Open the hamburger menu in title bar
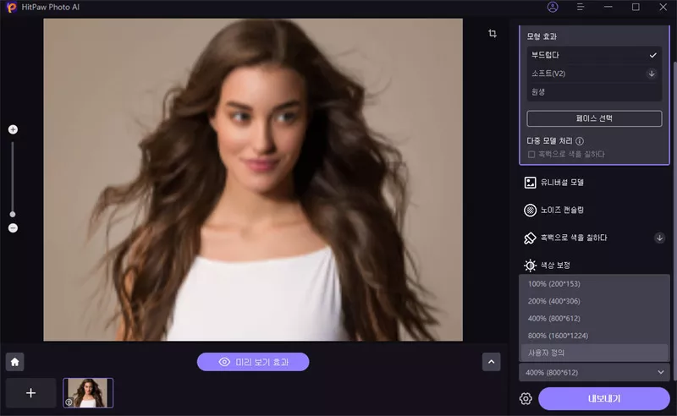This screenshot has width=677, height=416. [581, 7]
